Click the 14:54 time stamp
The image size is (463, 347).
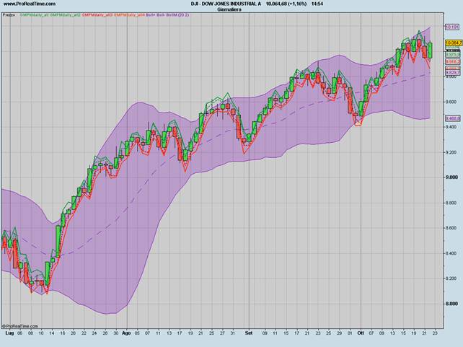317,4
